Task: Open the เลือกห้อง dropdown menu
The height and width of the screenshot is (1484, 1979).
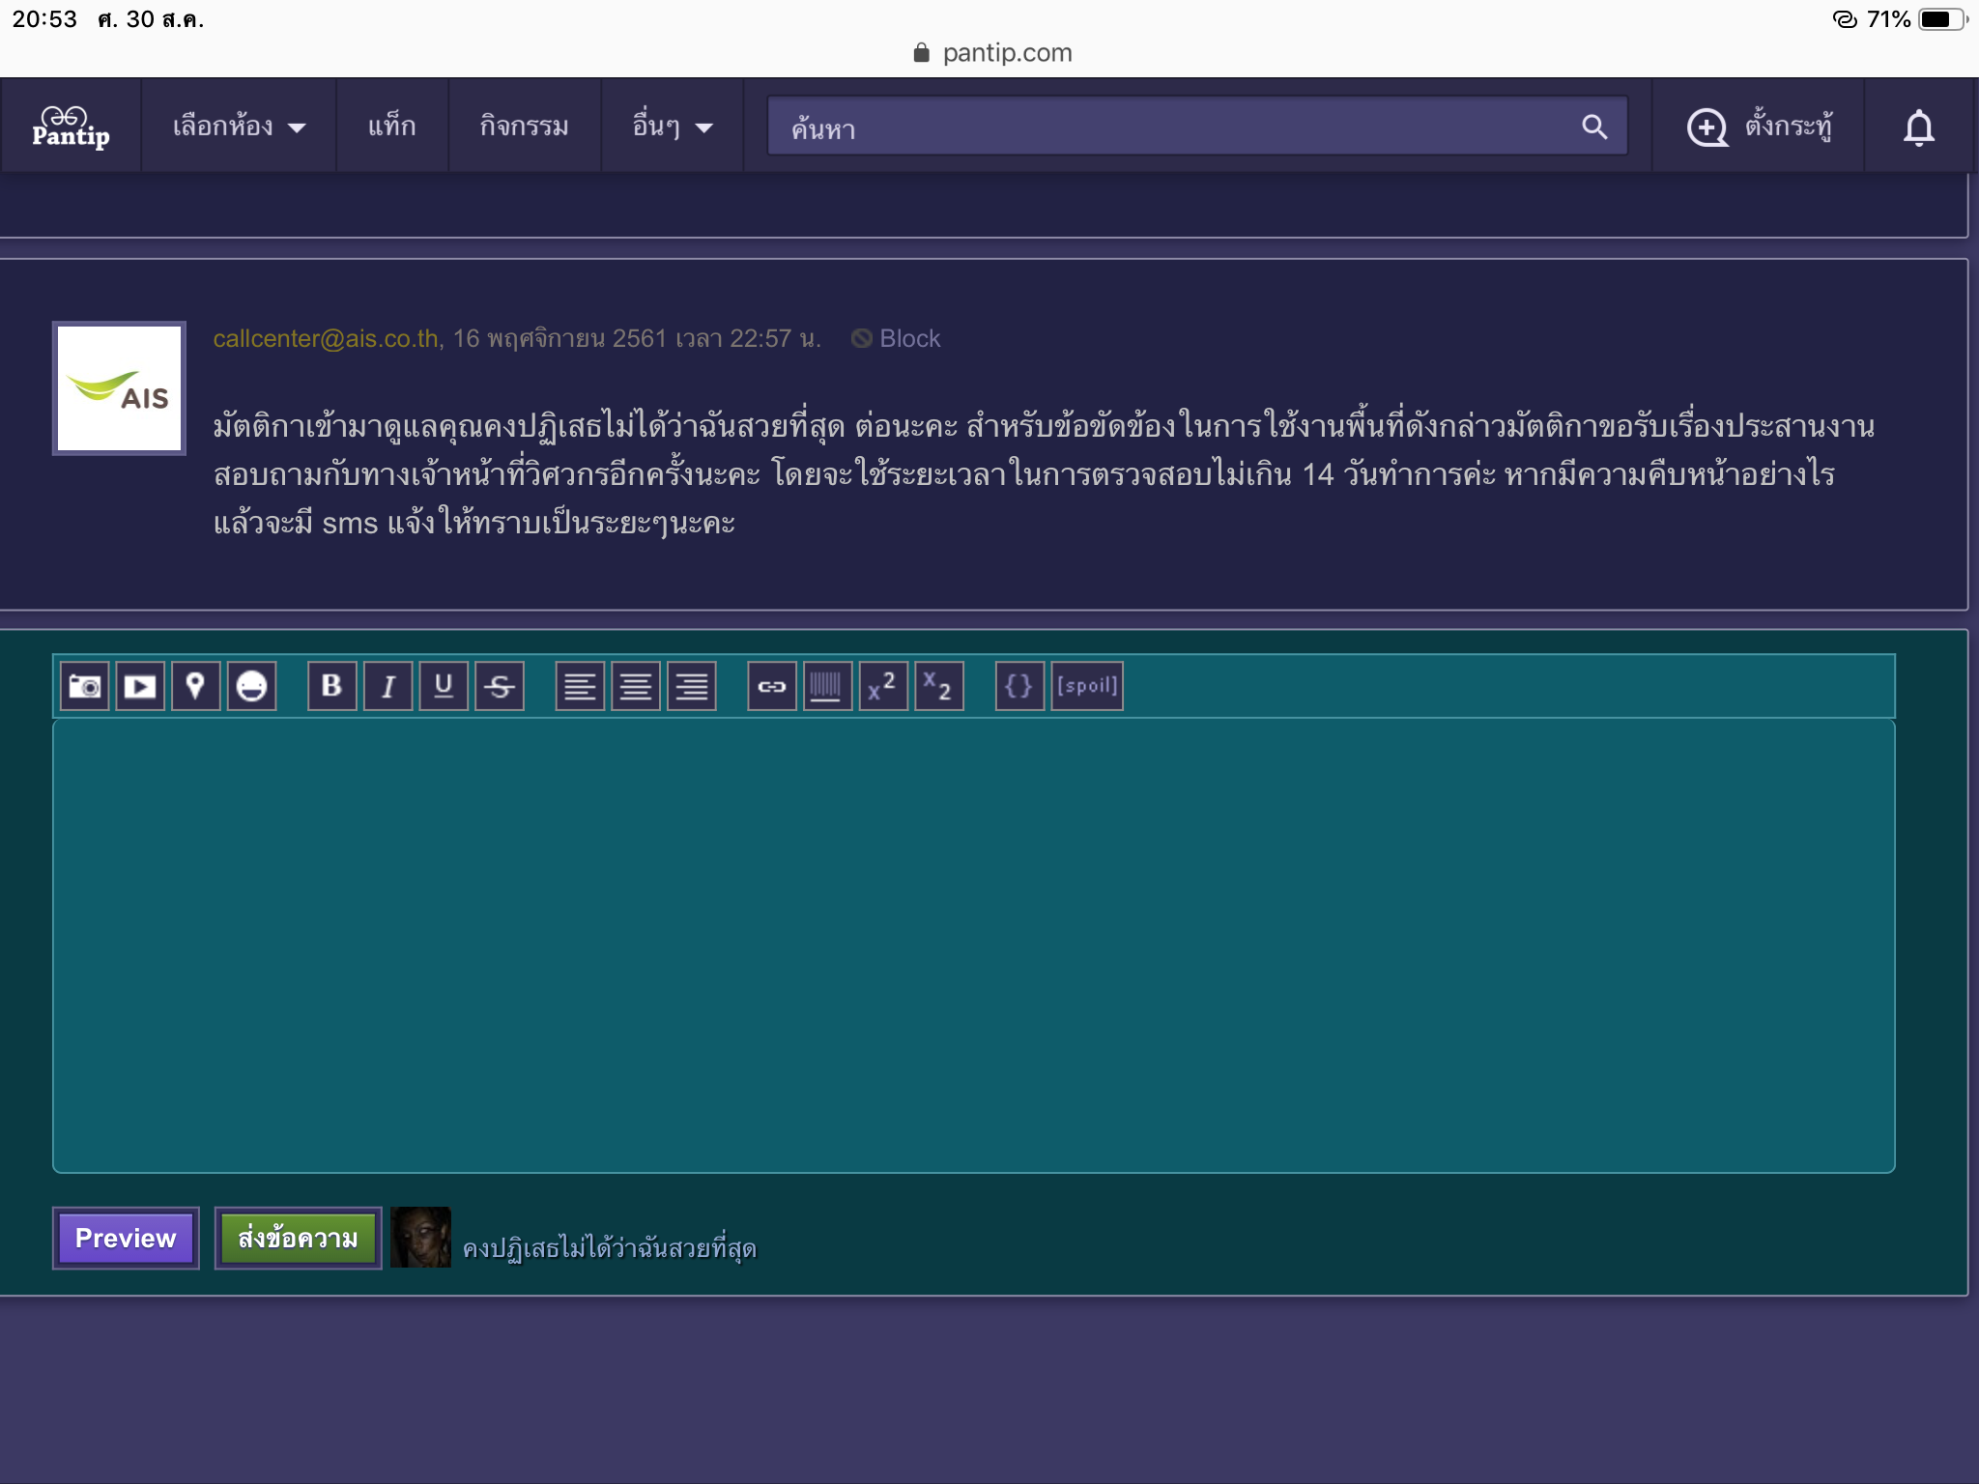Action: point(239,127)
